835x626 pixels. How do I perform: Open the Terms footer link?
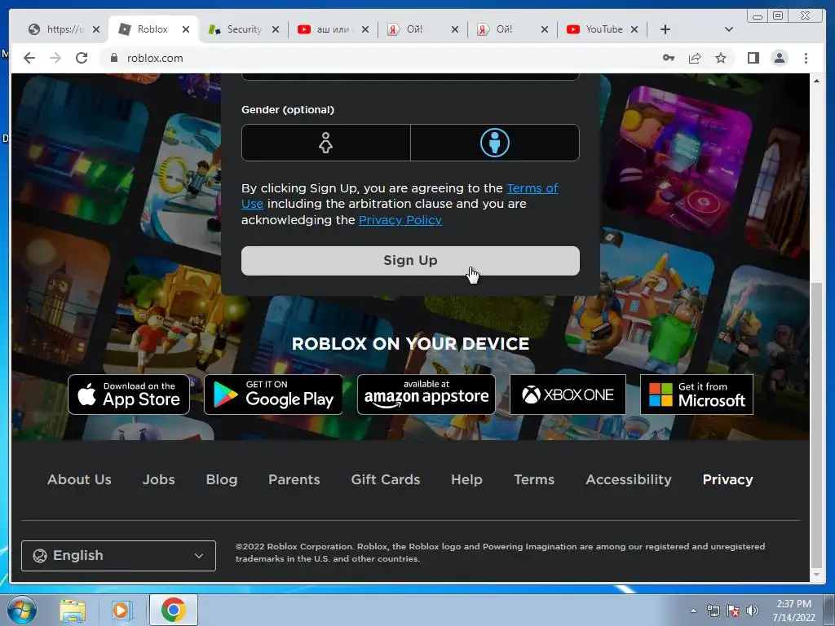pos(534,479)
